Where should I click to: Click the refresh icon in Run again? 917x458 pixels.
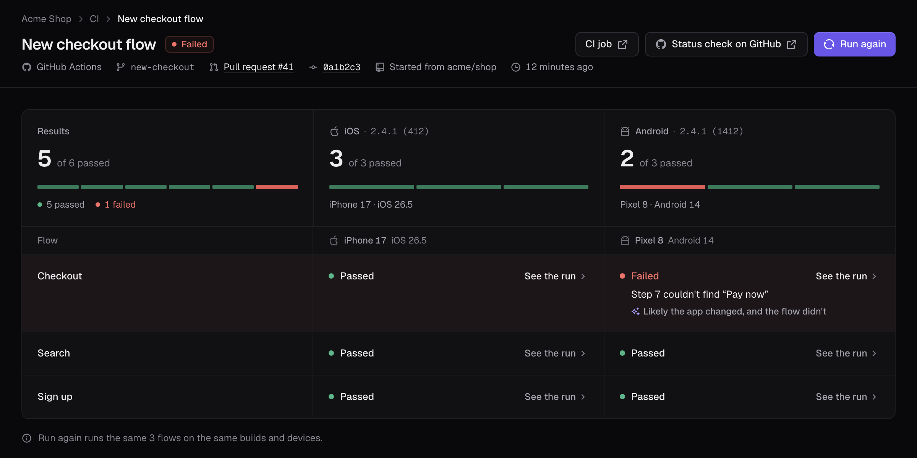coord(829,44)
